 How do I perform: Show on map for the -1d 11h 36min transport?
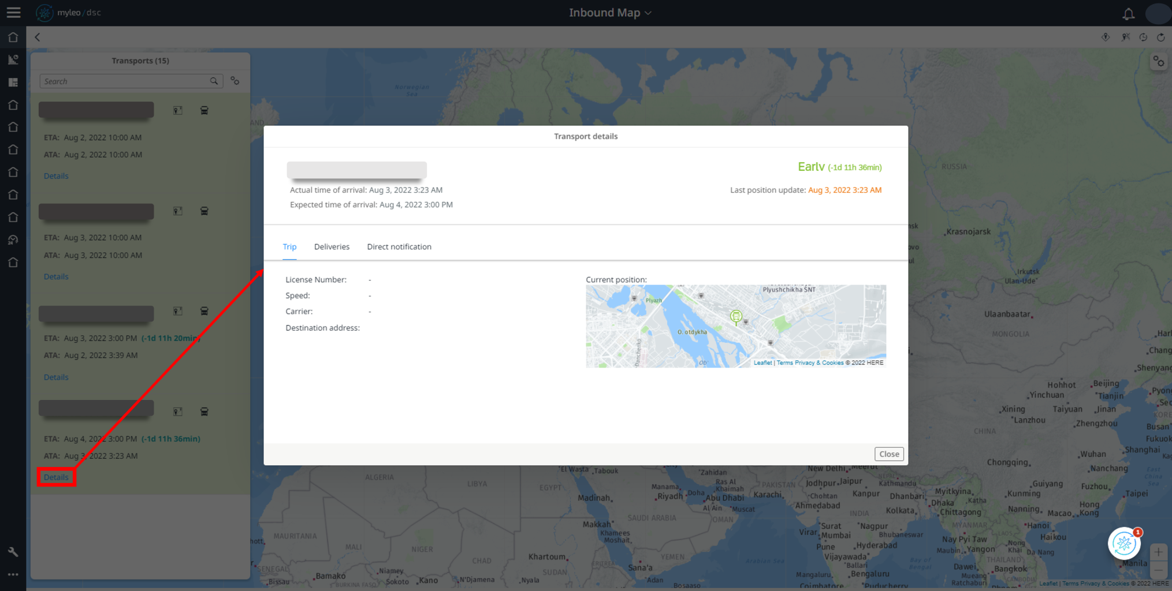pyautogui.click(x=177, y=412)
